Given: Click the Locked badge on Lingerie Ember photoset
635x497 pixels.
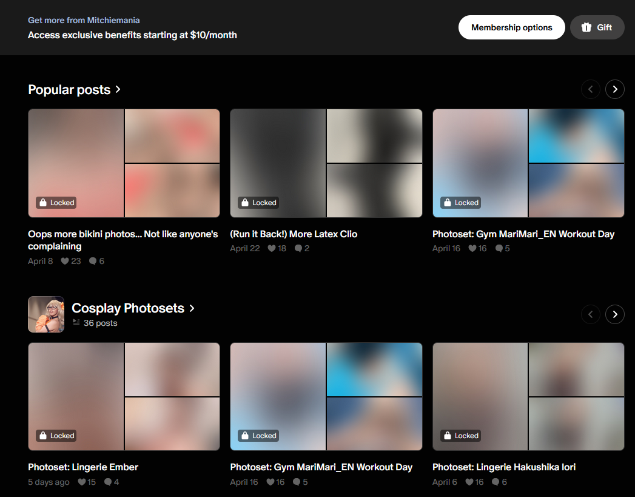Looking at the screenshot, I should click(x=56, y=436).
